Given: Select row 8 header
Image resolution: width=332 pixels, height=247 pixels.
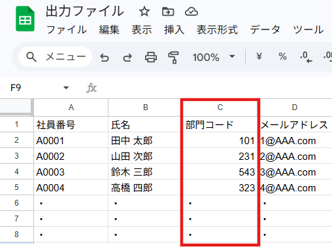Looking at the screenshot, I should [x=16, y=235].
